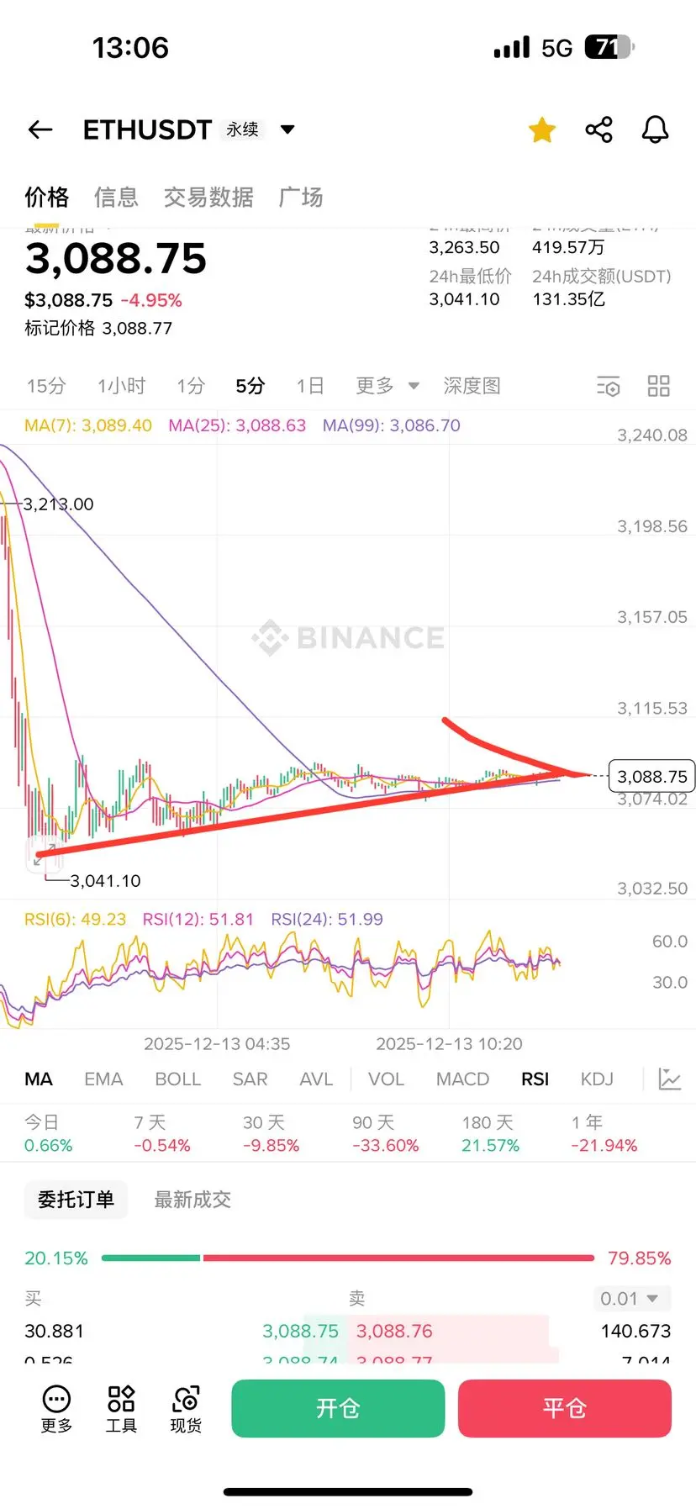Select the 1日 timeframe
This screenshot has height=1509, width=696.
click(x=310, y=386)
